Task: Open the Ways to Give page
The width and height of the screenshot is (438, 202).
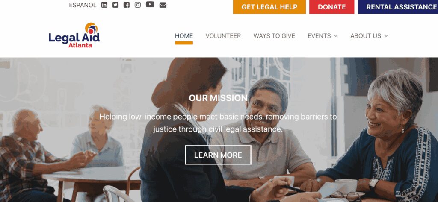Action: [274, 36]
